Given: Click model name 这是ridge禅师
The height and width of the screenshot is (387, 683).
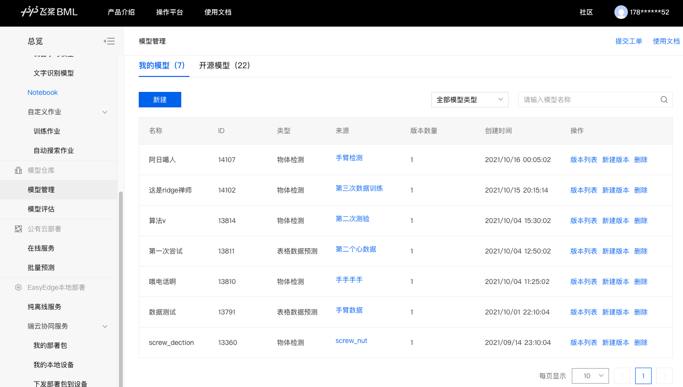Looking at the screenshot, I should pos(170,190).
